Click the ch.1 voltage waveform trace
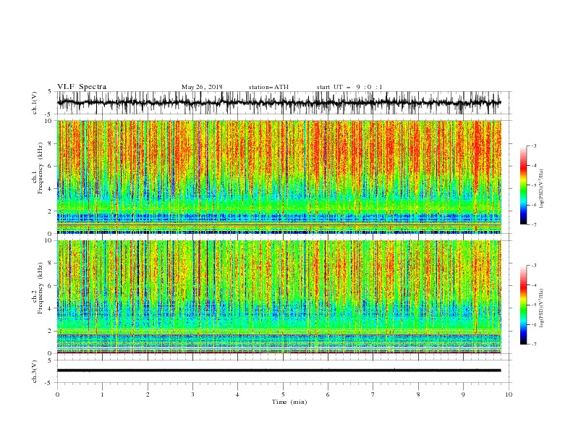Viewport: 573px width, 443px height. 279,103
